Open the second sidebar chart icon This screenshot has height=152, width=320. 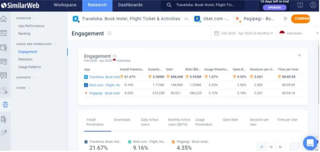[x=4, y=33]
